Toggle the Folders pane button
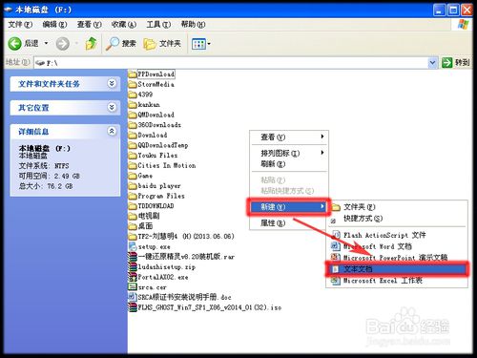Viewport: 477px width, 358px height. coord(162,43)
